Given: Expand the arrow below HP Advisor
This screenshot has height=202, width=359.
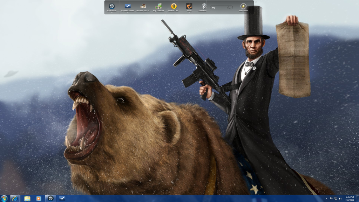Looking at the screenshot, I should (112, 13).
